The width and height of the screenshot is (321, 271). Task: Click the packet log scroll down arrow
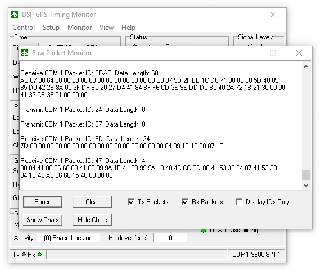306,186
